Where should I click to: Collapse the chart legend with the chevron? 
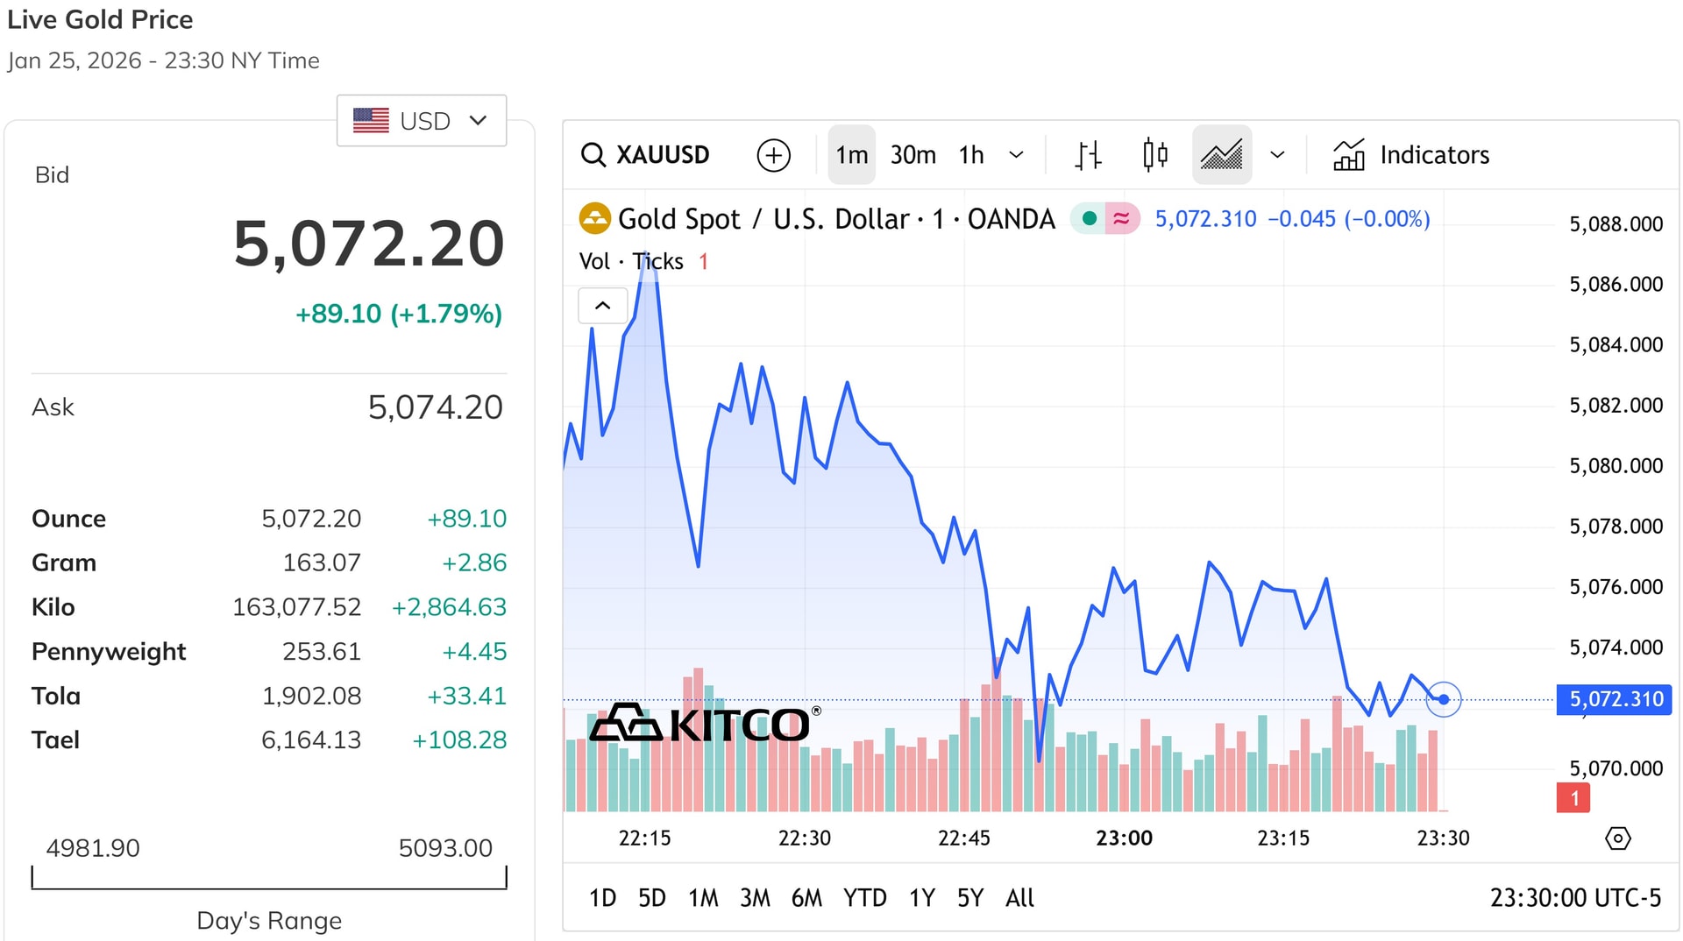(602, 306)
